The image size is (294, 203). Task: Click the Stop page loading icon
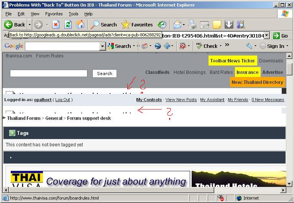pyautogui.click(x=56, y=25)
